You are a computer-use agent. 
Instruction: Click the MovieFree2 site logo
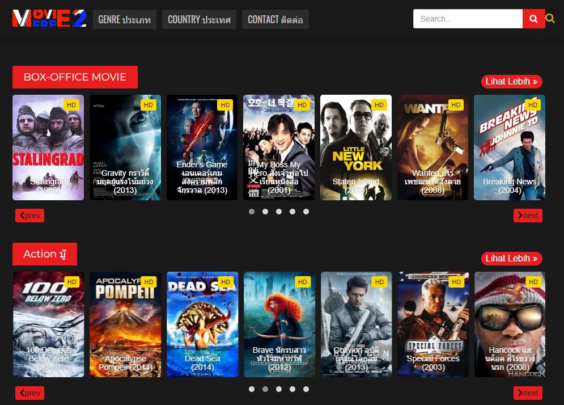pos(49,18)
